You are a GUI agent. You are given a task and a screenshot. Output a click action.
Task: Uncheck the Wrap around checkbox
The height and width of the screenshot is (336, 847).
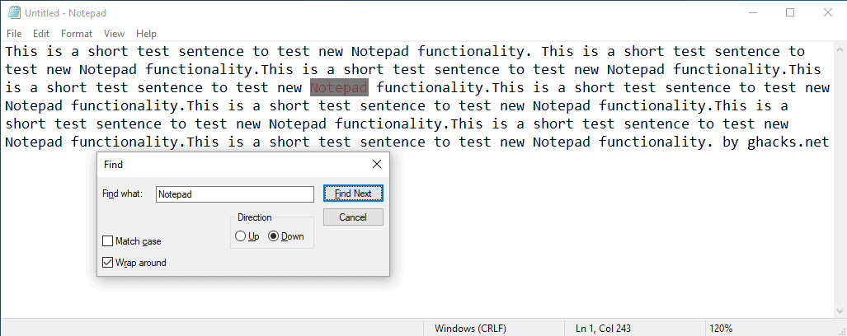(108, 263)
